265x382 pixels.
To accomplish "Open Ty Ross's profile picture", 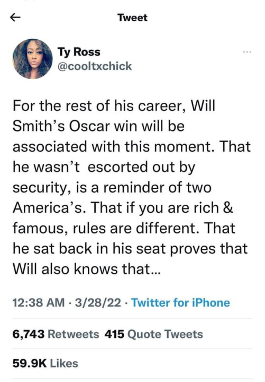I will tap(33, 59).
